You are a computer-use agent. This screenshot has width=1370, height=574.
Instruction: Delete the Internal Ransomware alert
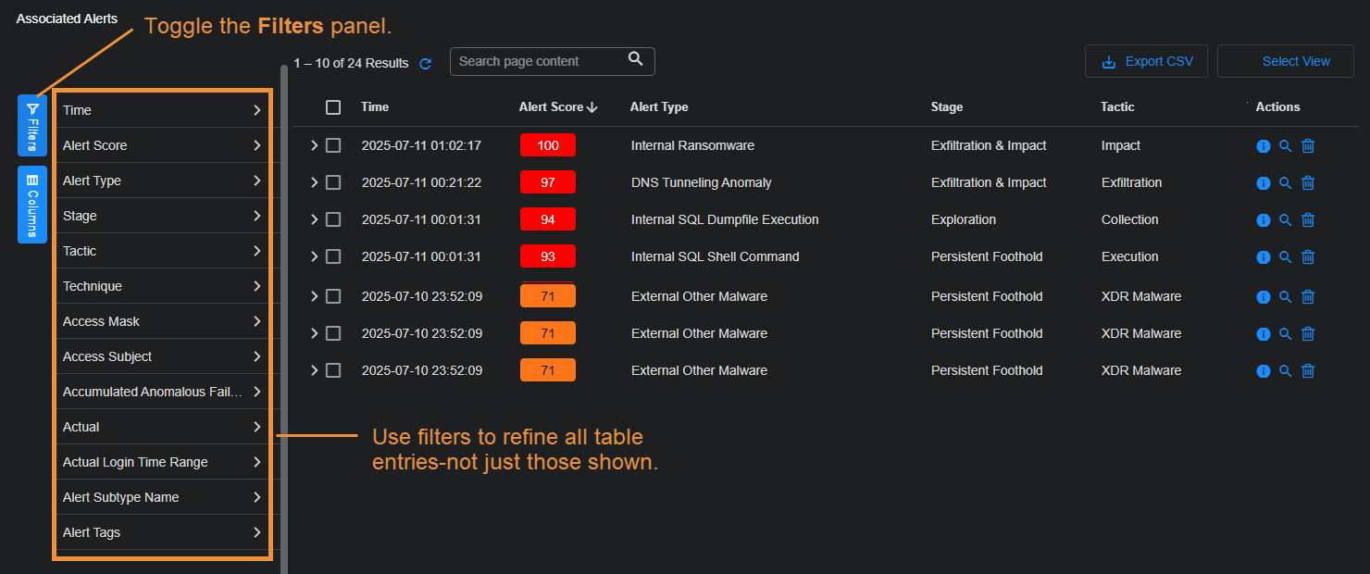[x=1308, y=146]
